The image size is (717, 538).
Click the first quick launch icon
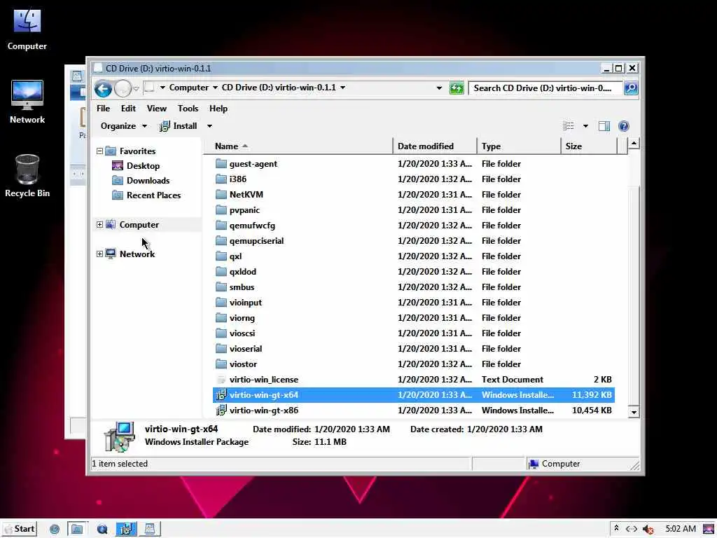55,529
